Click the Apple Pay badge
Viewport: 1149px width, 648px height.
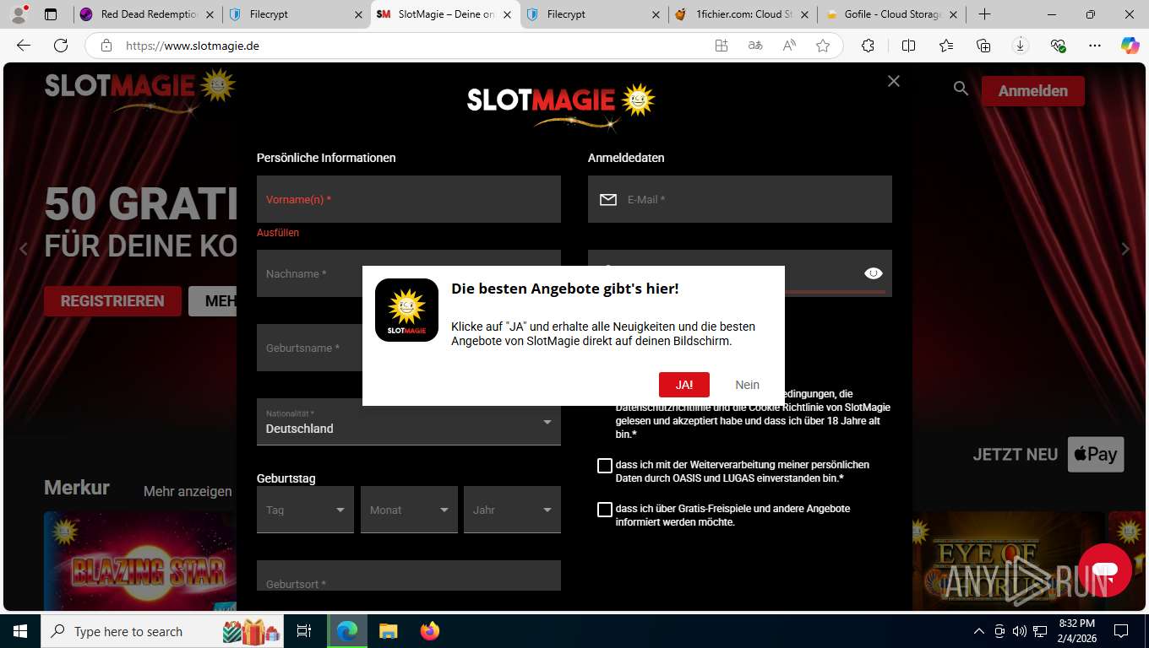[x=1096, y=454]
